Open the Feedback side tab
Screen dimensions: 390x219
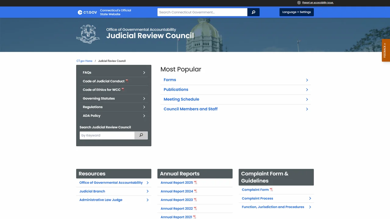pyautogui.click(x=386, y=50)
